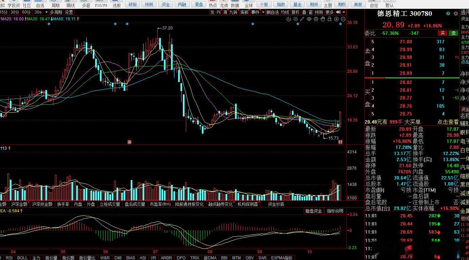Zoom out with the minus circle icon

click(343, 19)
